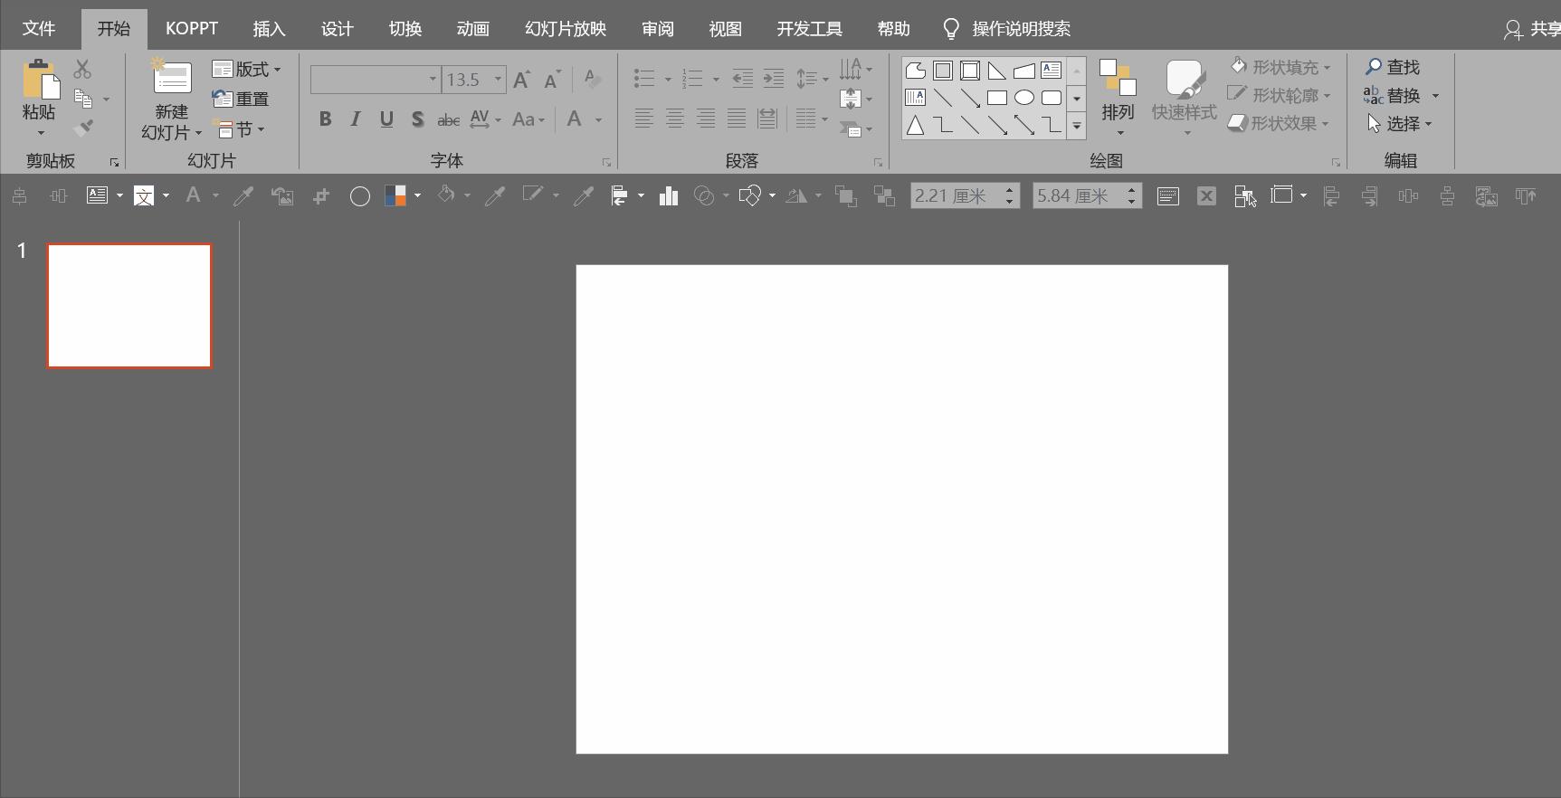This screenshot has height=798, width=1561.
Task: Click the Paste (粘贴) clipboard icon
Action: [x=39, y=80]
